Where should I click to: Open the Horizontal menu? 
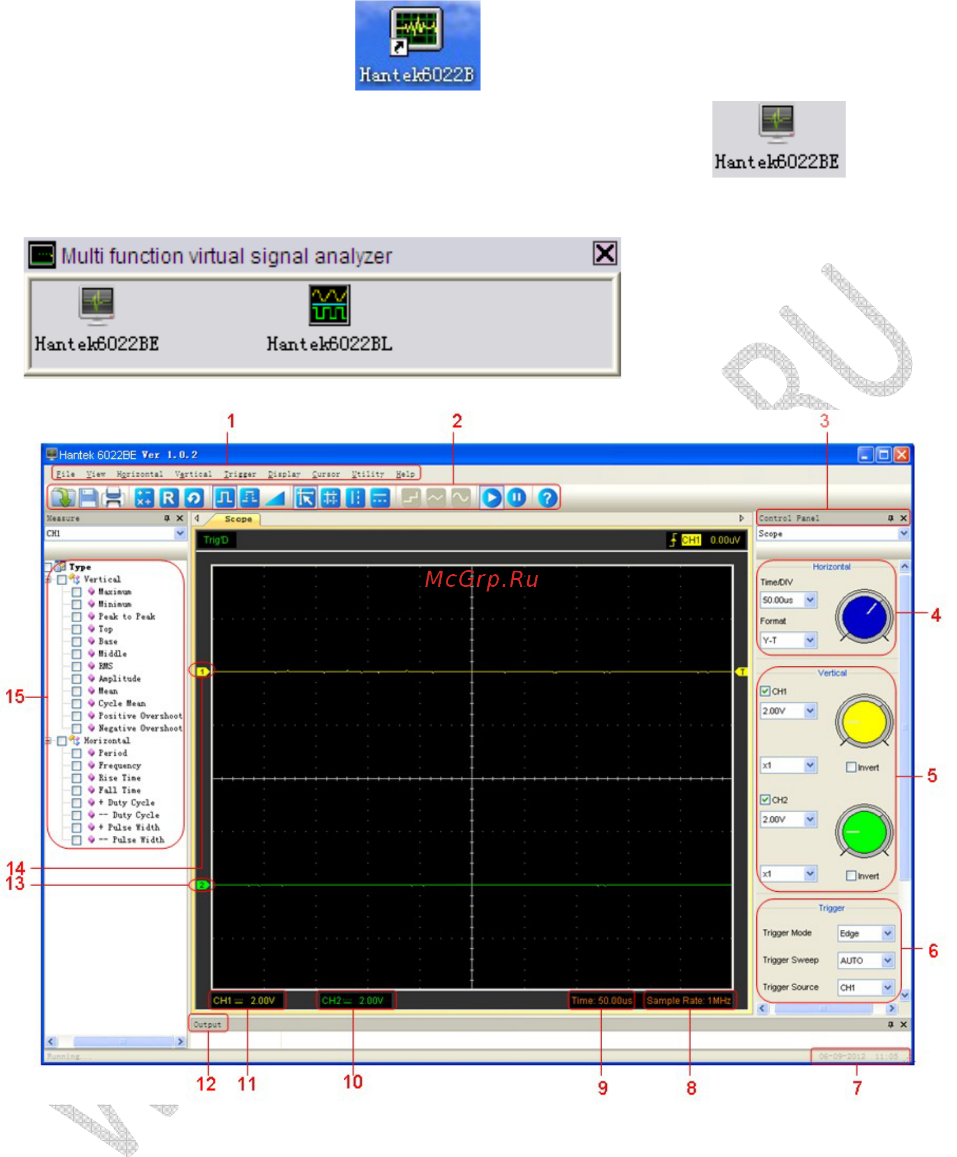click(x=140, y=474)
